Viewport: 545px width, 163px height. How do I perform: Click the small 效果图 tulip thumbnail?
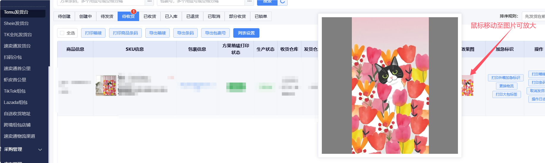[x=467, y=86]
